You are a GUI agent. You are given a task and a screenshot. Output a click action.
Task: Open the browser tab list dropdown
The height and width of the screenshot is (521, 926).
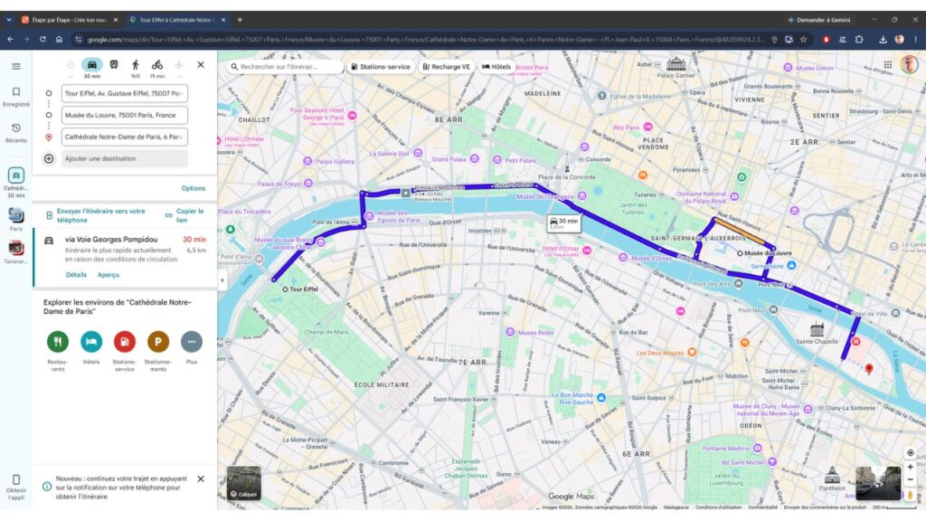coord(9,20)
